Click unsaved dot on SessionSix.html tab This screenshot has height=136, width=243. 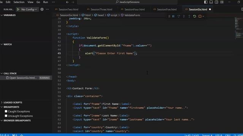(210, 9)
